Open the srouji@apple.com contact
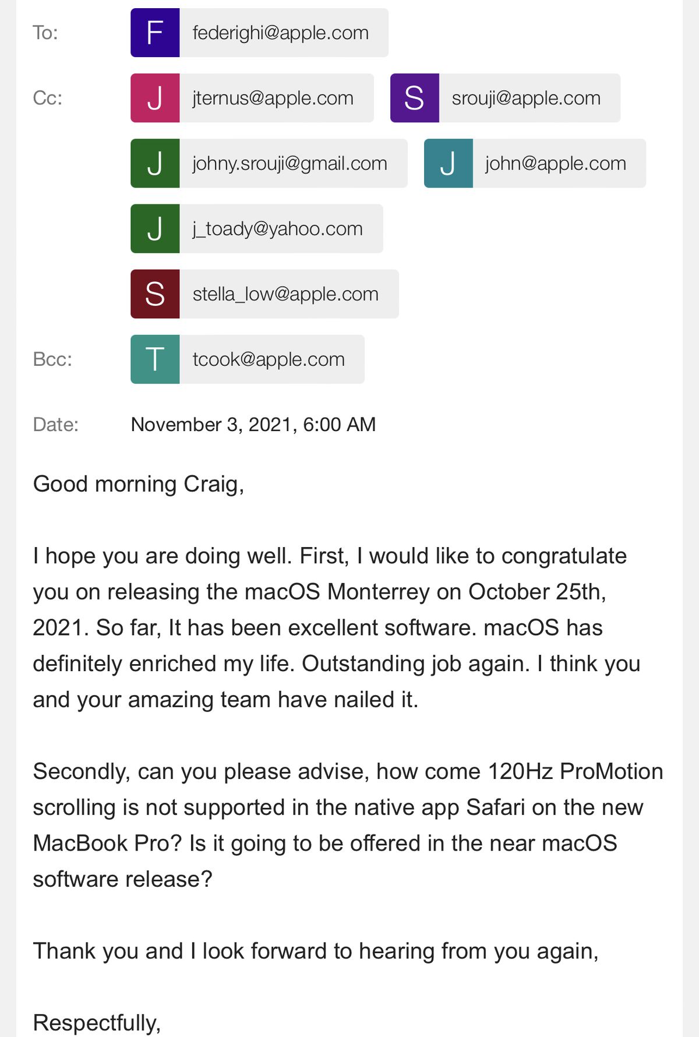Viewport: 699px width, 1037px height. [x=505, y=98]
